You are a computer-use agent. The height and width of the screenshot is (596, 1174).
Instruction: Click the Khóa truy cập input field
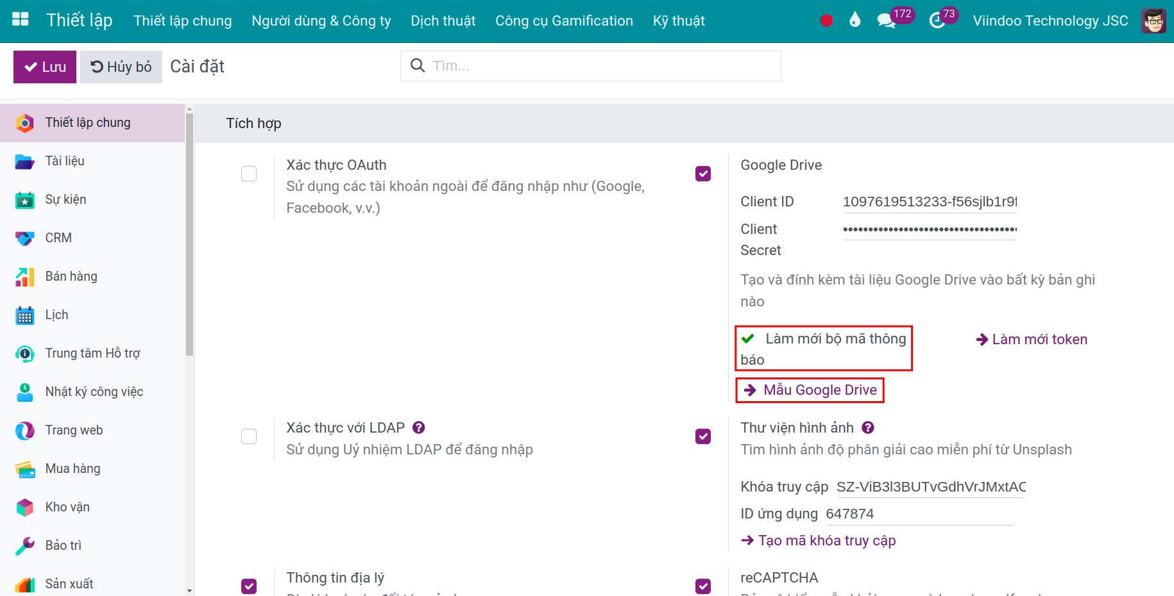tap(931, 487)
